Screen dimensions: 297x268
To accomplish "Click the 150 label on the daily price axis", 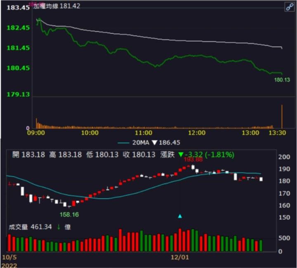I will coord(284,217).
